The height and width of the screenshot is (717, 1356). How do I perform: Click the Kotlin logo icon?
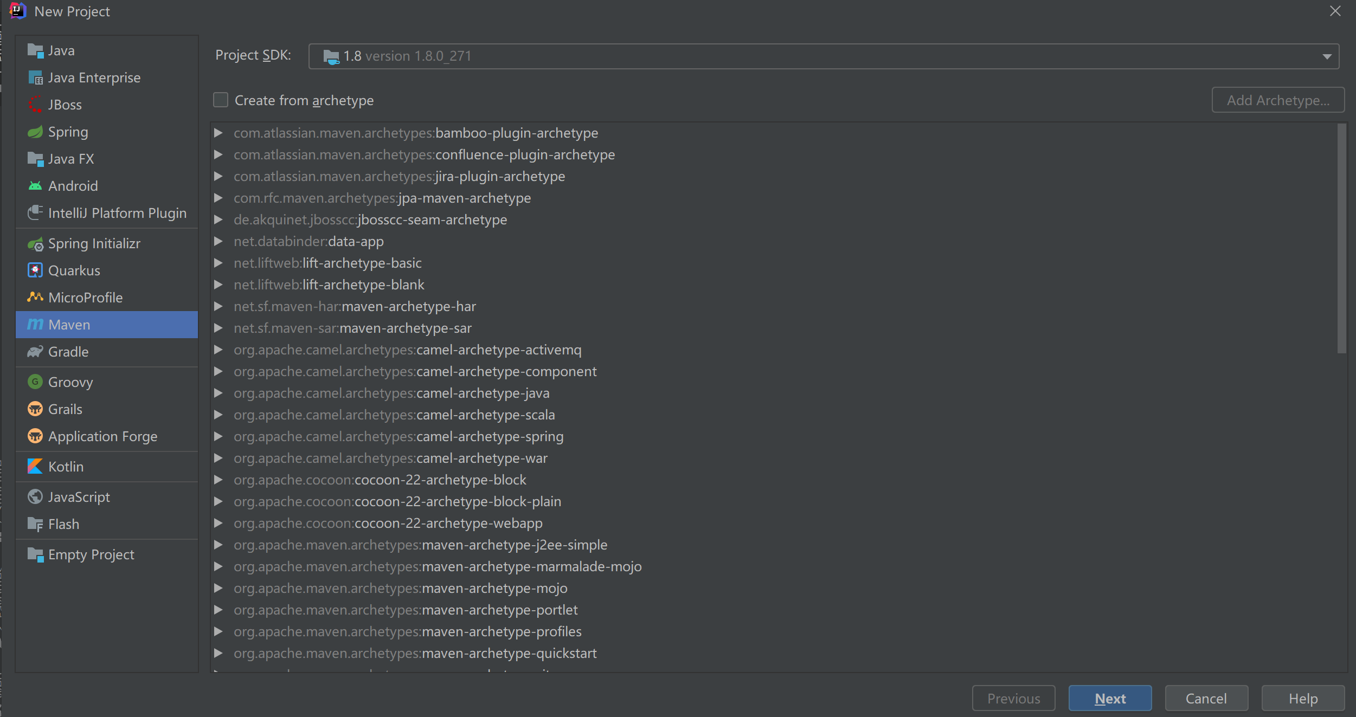(x=35, y=466)
